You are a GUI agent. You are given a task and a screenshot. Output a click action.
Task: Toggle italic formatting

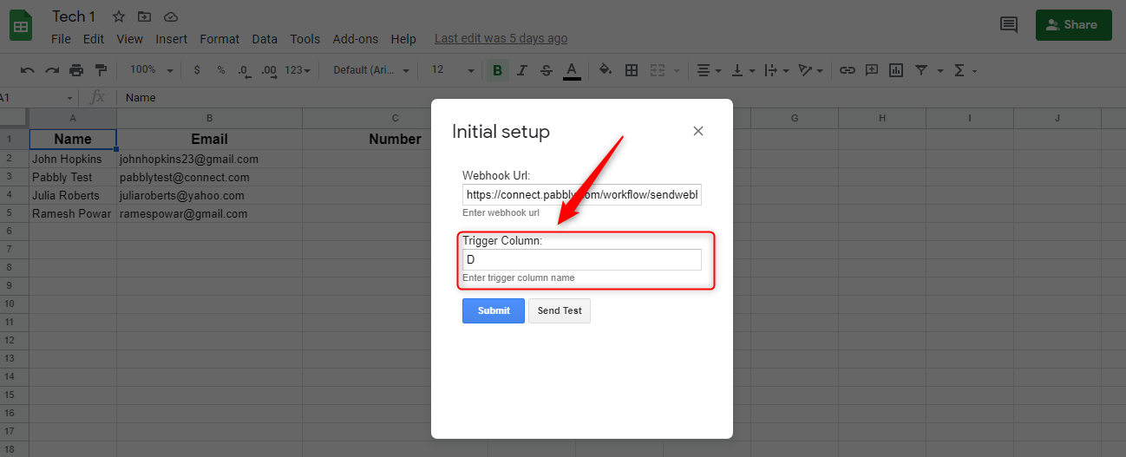pyautogui.click(x=521, y=70)
